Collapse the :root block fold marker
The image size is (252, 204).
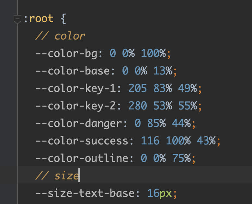coord(17,19)
